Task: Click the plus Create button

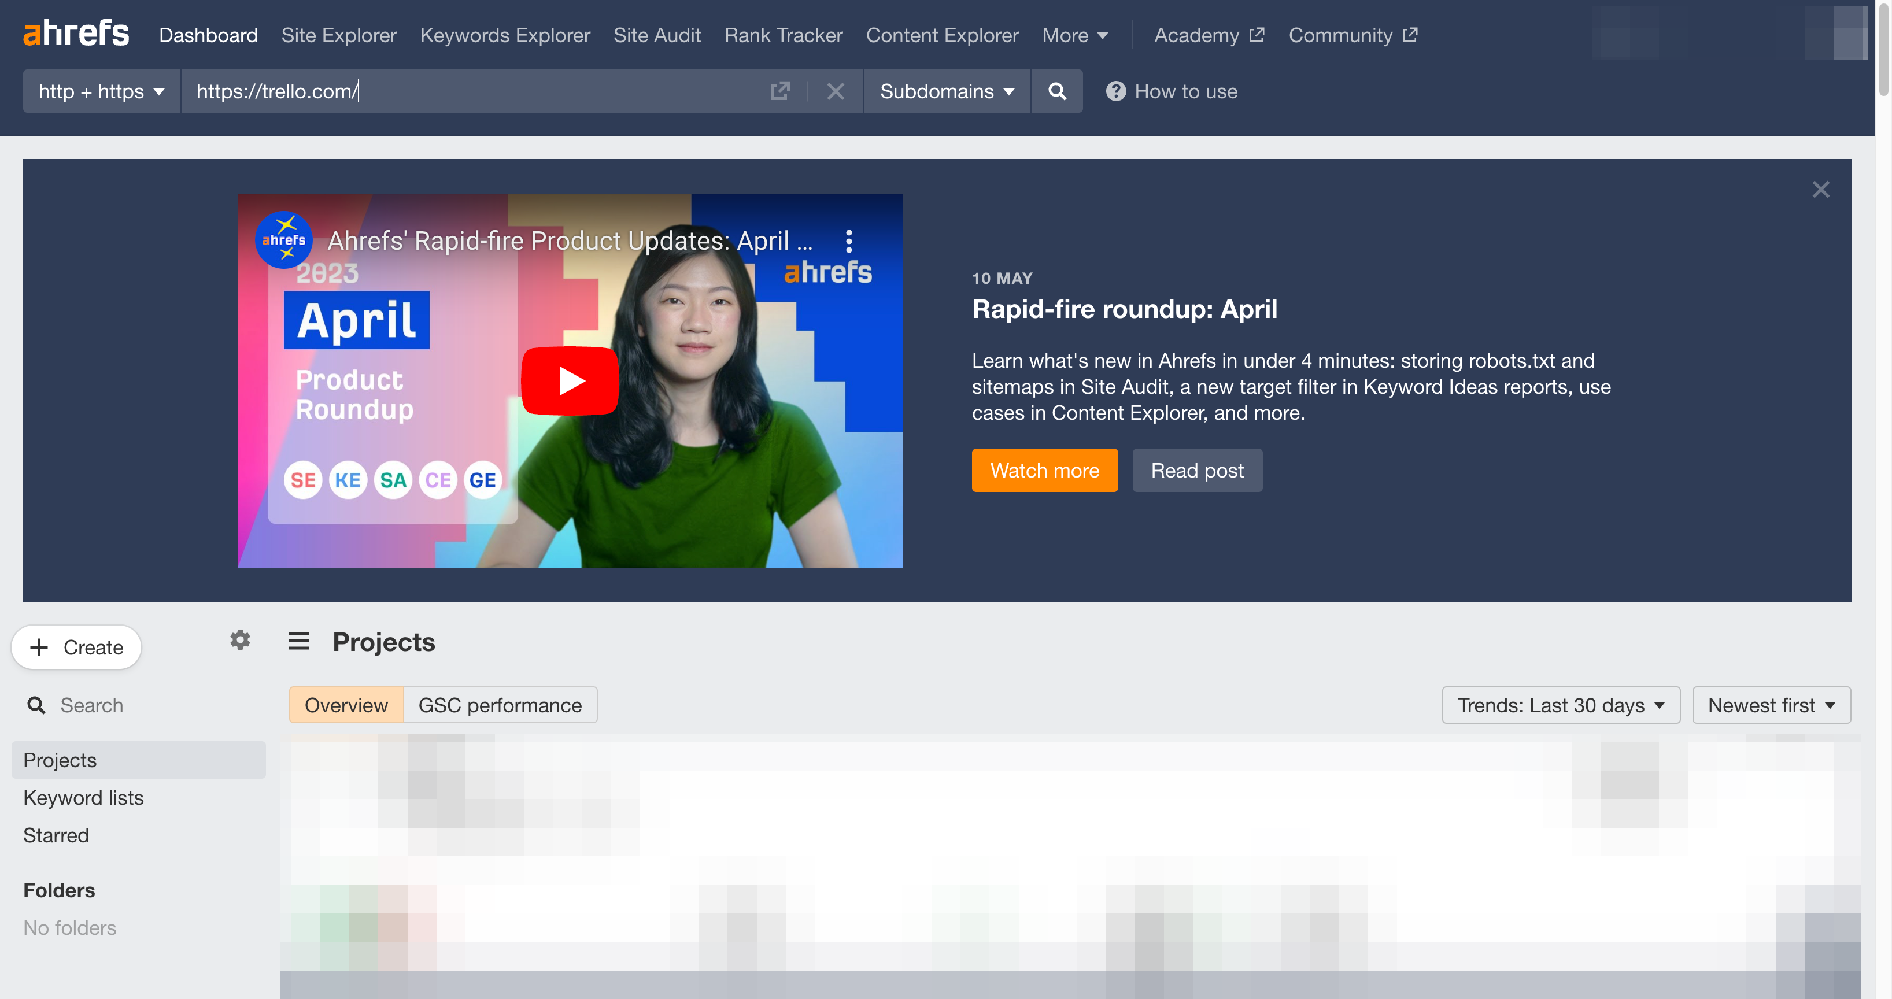Action: (x=76, y=647)
